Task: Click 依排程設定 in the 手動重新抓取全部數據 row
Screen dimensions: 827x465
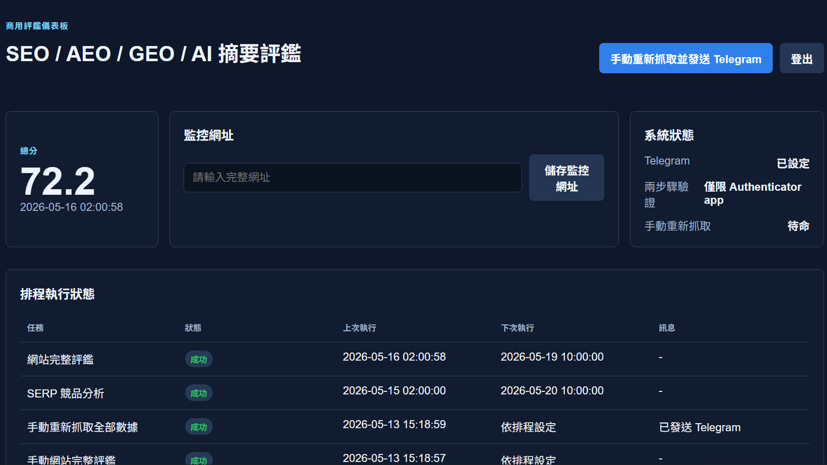Action: 529,427
